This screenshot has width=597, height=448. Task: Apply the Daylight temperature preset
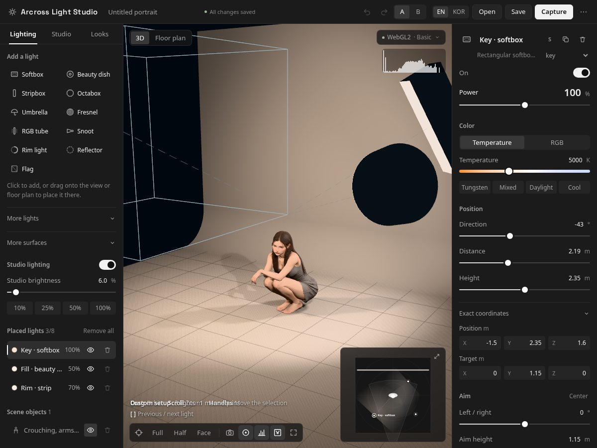click(x=541, y=187)
